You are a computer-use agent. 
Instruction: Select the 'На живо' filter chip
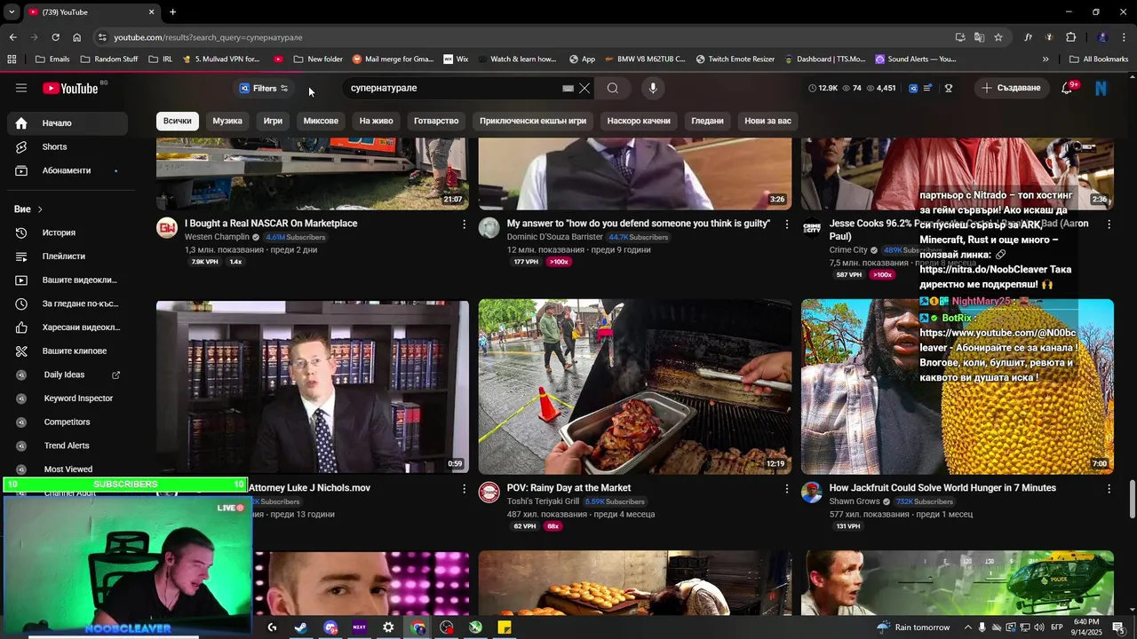pos(376,121)
